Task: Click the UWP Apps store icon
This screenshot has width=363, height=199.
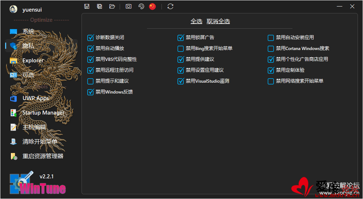Action: [x=13, y=99]
